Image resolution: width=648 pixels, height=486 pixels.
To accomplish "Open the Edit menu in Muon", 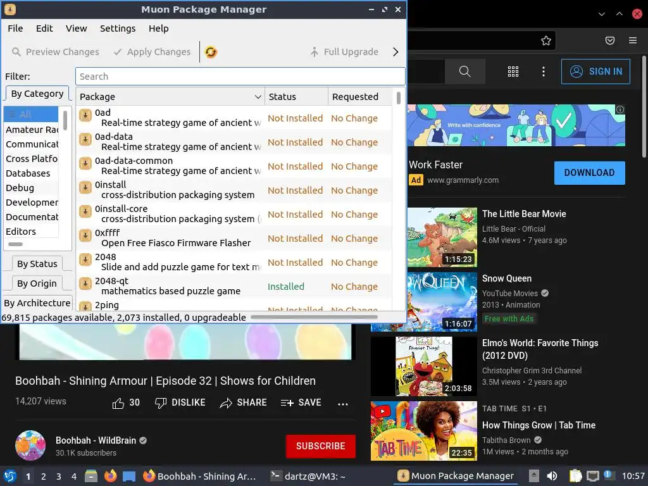I will 44,28.
